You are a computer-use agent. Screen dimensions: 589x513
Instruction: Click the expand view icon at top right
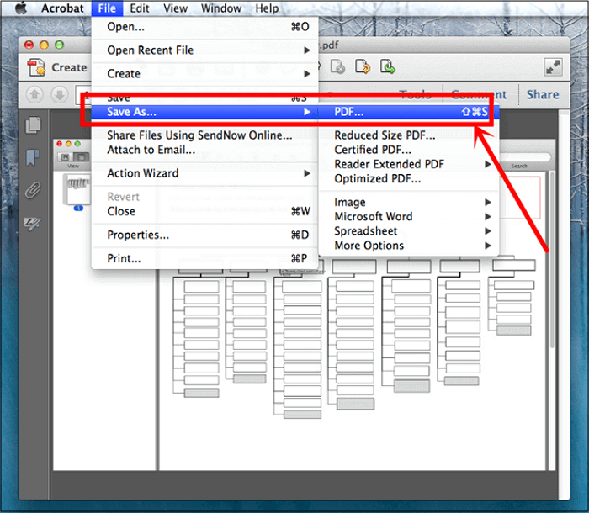click(x=553, y=67)
